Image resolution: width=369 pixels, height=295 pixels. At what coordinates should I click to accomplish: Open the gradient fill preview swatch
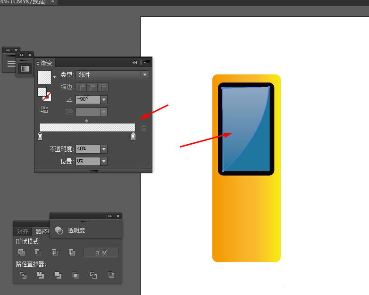(x=44, y=77)
